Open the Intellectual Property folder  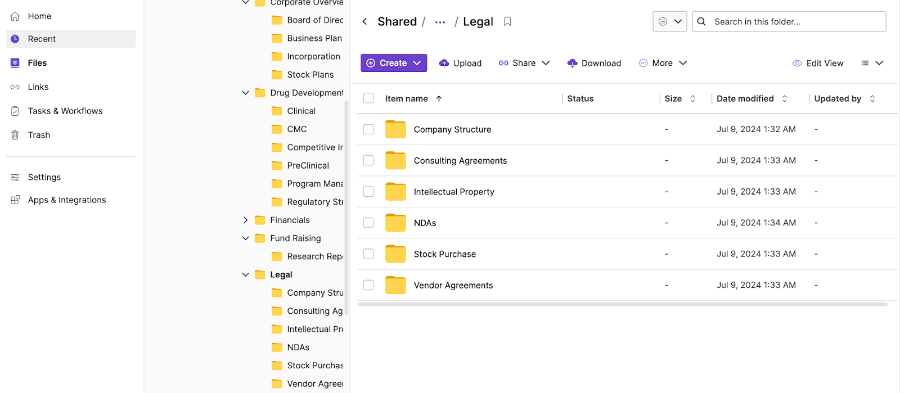453,192
